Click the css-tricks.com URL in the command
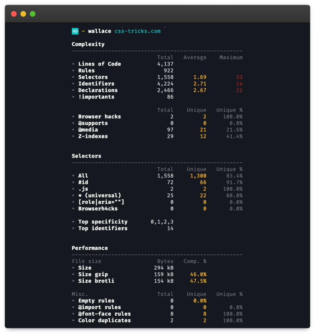Viewport: 315px width, 333px height. tap(137, 31)
